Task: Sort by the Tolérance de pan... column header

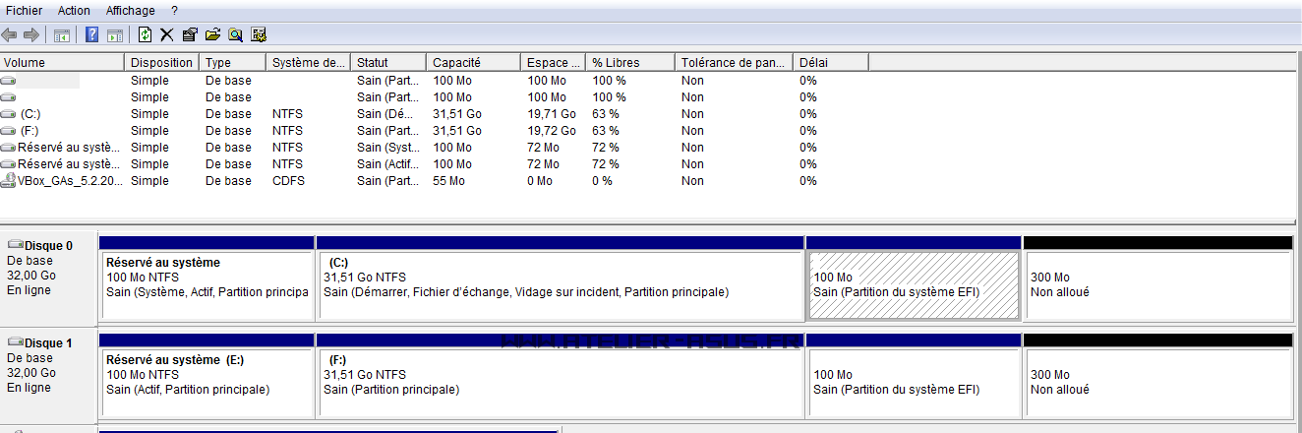Action: pyautogui.click(x=734, y=62)
